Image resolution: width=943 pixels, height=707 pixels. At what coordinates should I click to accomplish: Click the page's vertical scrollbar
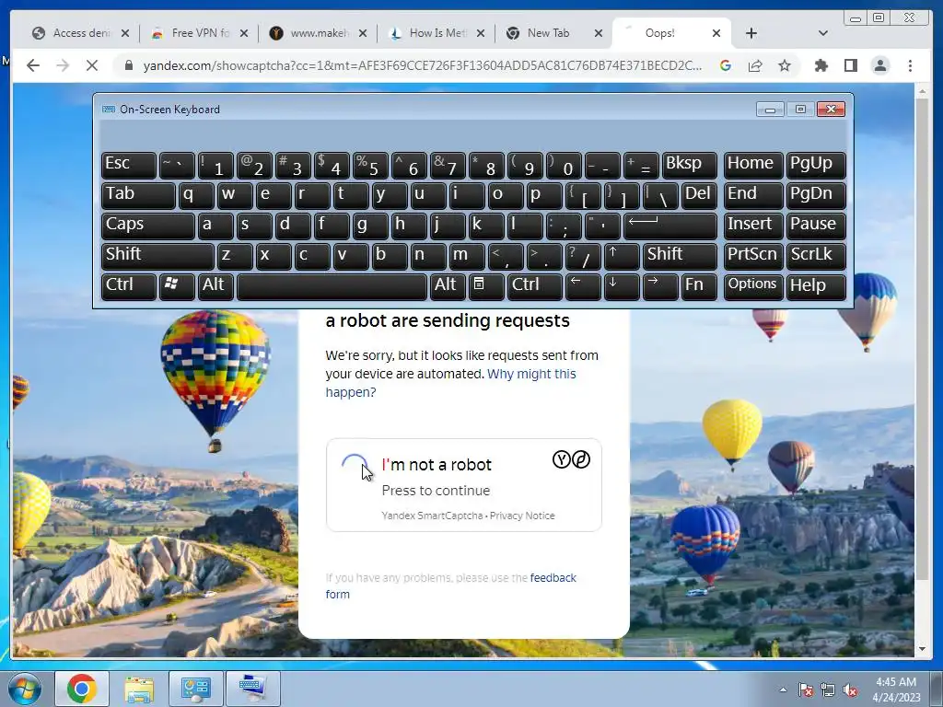(x=922, y=337)
